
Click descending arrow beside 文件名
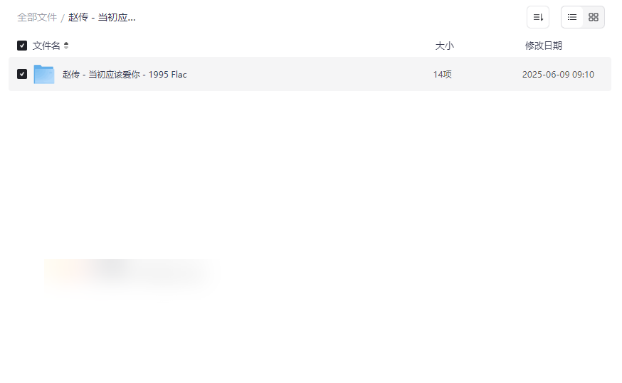pos(66,48)
